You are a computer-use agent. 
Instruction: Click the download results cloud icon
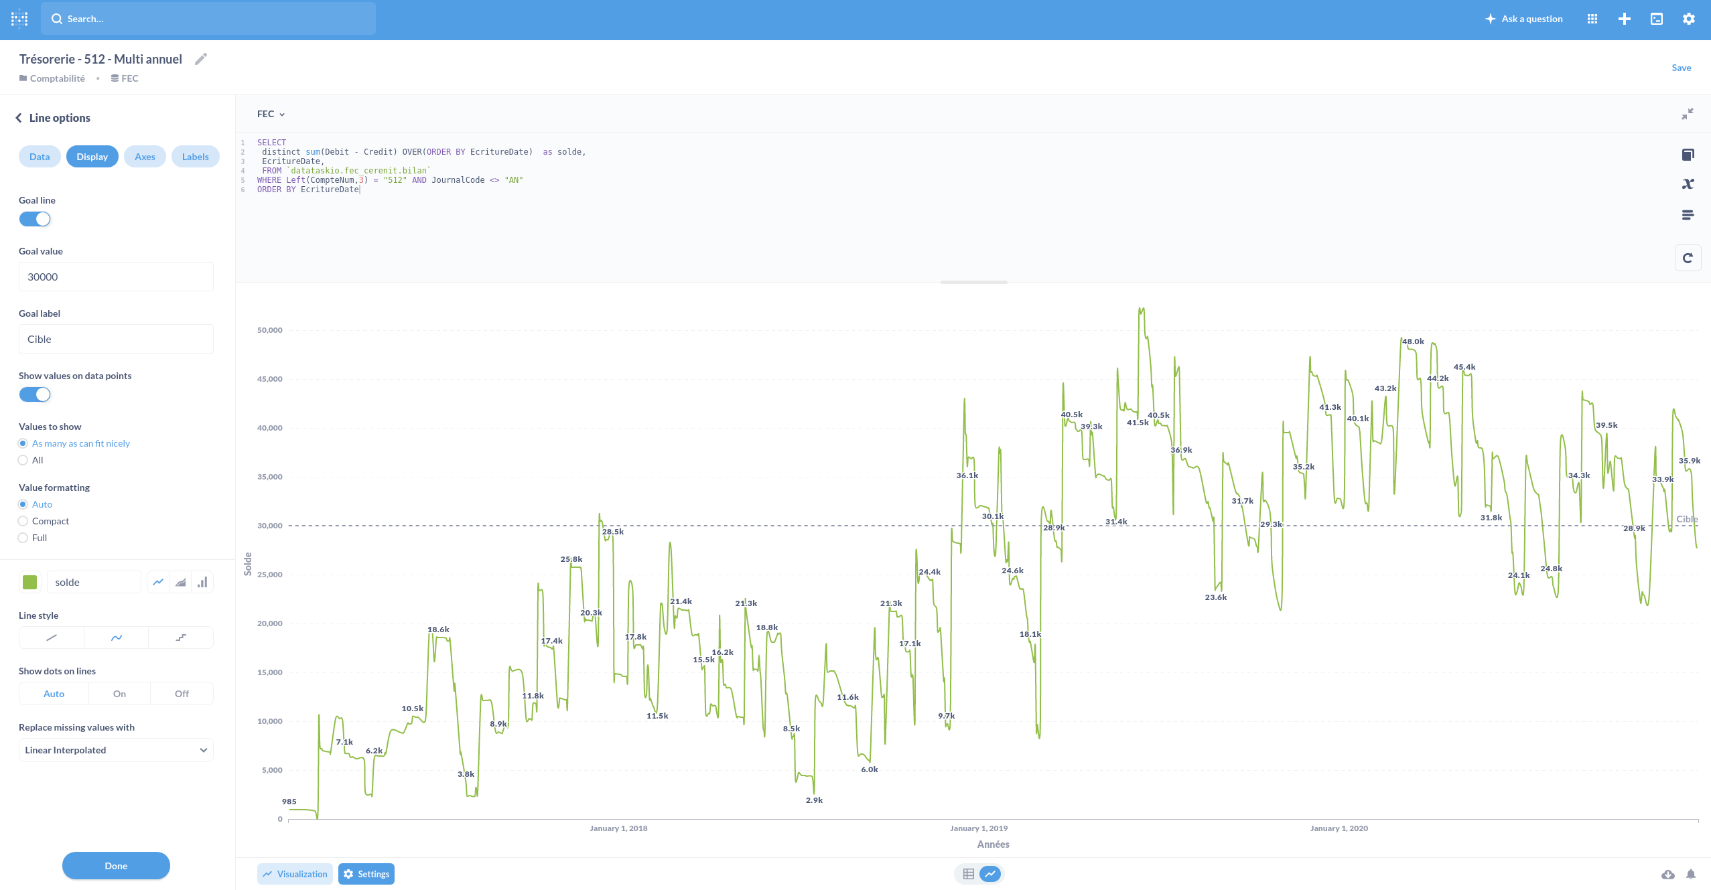pos(1667,874)
